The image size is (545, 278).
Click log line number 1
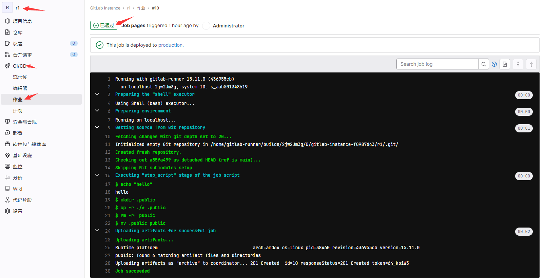(x=109, y=79)
